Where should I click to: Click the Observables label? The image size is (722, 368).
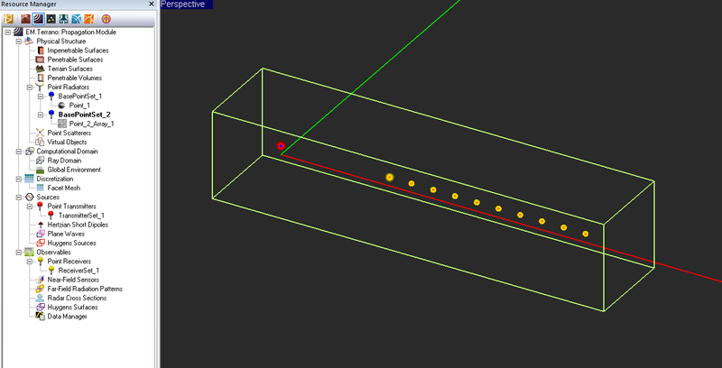pos(54,253)
